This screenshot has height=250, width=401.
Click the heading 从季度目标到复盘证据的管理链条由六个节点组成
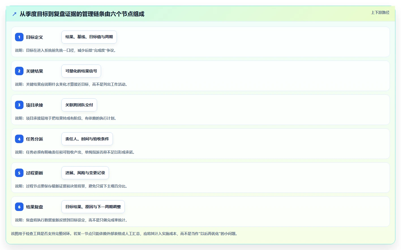pyautogui.click(x=82, y=14)
